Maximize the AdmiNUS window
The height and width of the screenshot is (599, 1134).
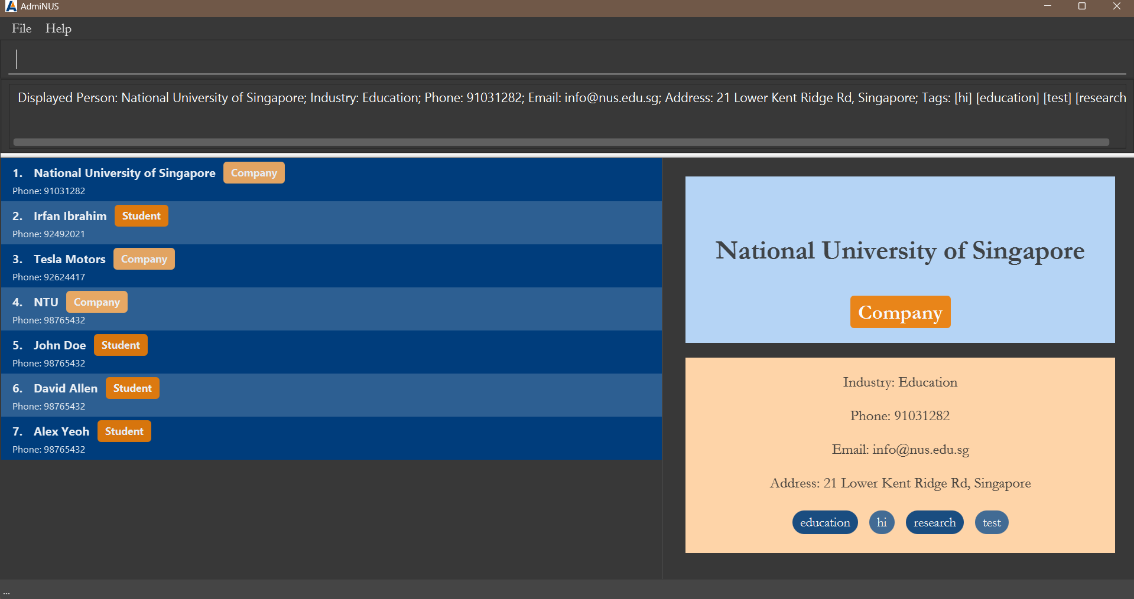pyautogui.click(x=1082, y=6)
